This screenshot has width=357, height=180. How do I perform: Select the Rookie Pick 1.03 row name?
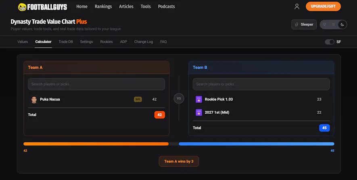pyautogui.click(x=219, y=99)
